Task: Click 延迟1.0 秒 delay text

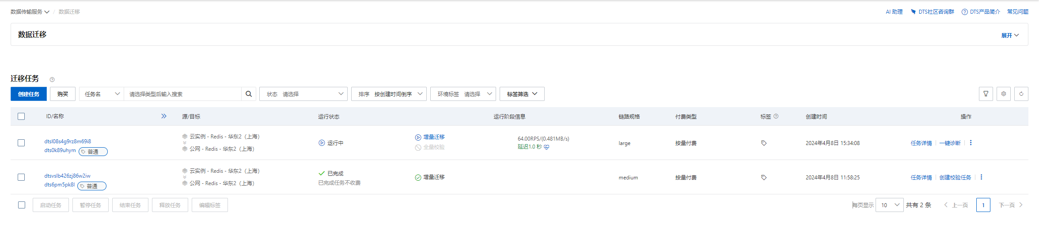Action: (x=530, y=147)
